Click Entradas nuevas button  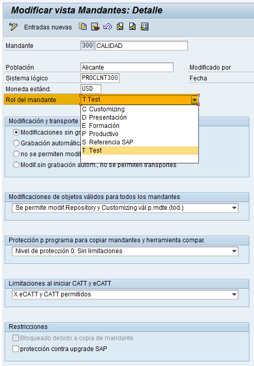click(x=48, y=27)
